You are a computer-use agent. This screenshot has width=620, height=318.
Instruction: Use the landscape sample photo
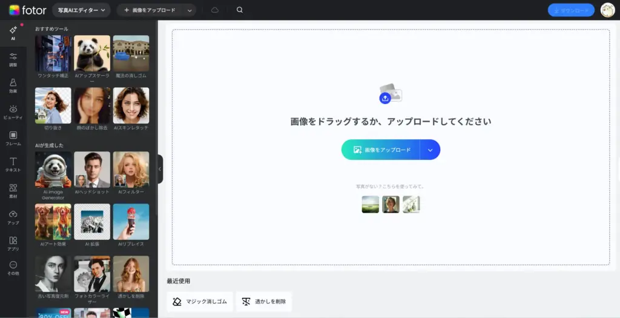tap(371, 205)
